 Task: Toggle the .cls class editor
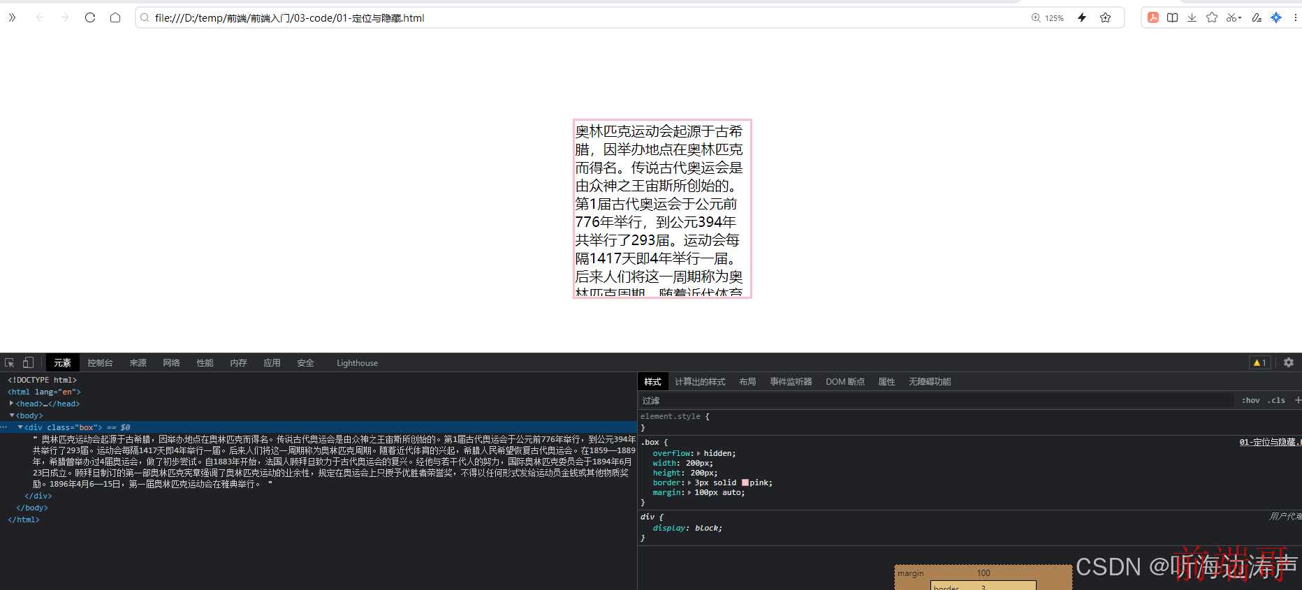[x=1277, y=401]
